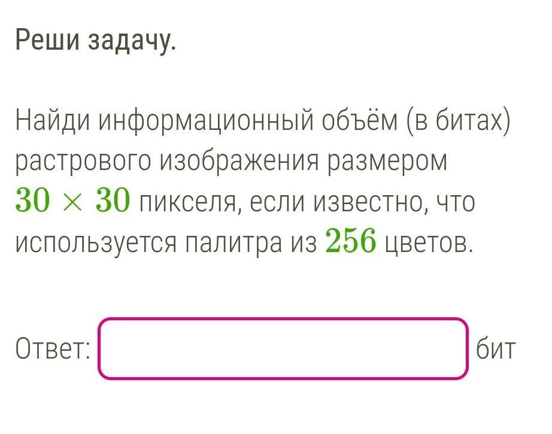Click the word 'Найди' in the problem
Image resolution: width=552 pixels, height=434 pixels.
(x=52, y=122)
